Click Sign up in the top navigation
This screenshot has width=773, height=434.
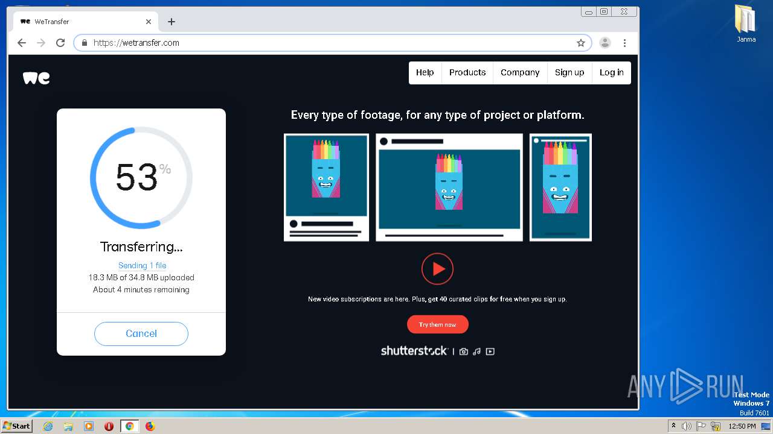pos(569,72)
